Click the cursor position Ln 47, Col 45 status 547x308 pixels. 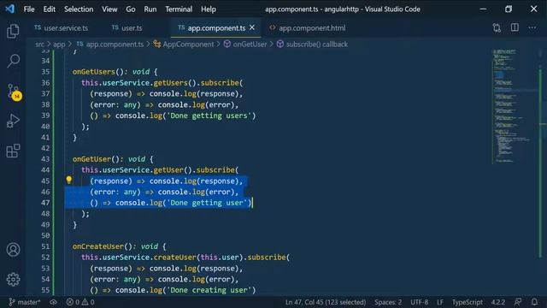coord(326,302)
